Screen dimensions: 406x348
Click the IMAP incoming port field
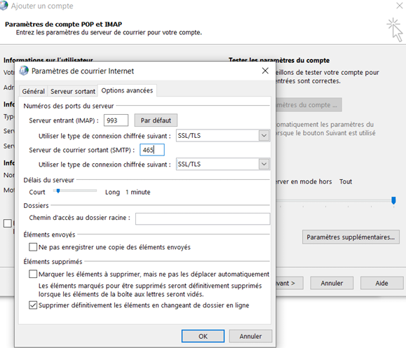tap(116, 120)
